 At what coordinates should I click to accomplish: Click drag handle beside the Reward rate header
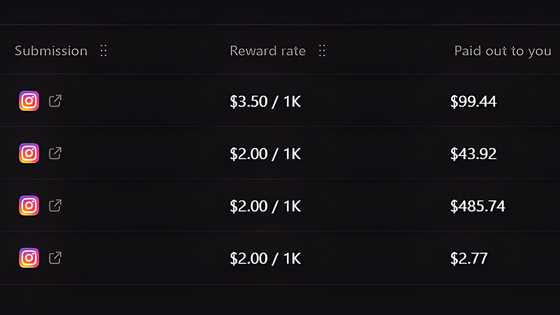(x=322, y=50)
